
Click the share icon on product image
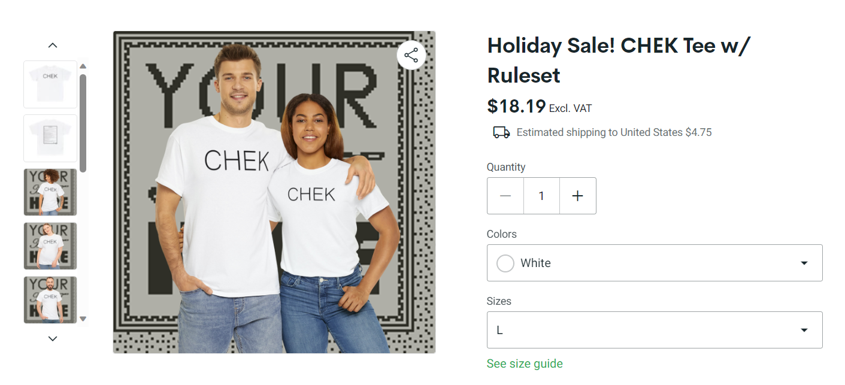(411, 56)
